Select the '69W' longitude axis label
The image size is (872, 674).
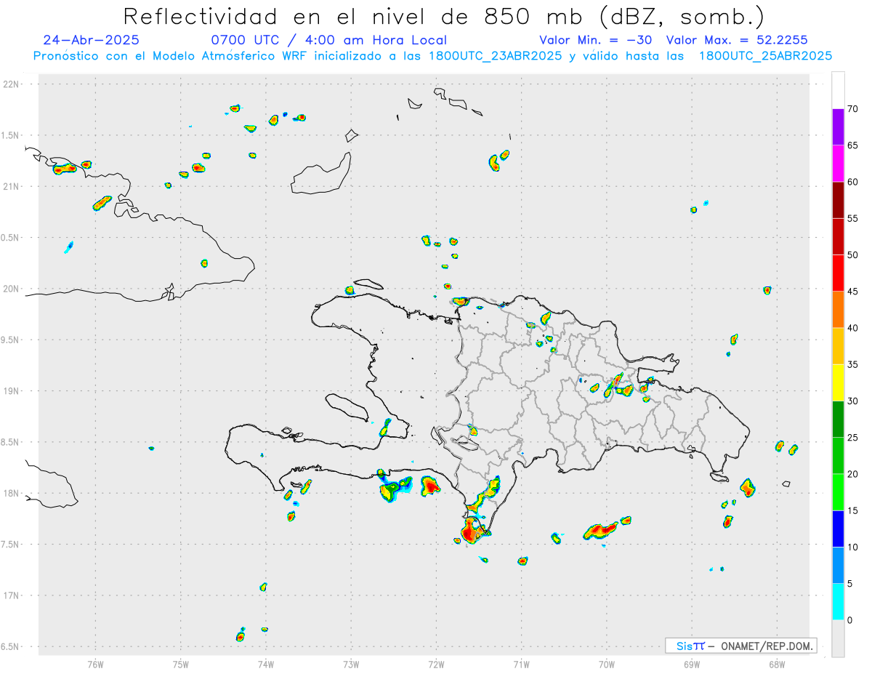coord(691,664)
